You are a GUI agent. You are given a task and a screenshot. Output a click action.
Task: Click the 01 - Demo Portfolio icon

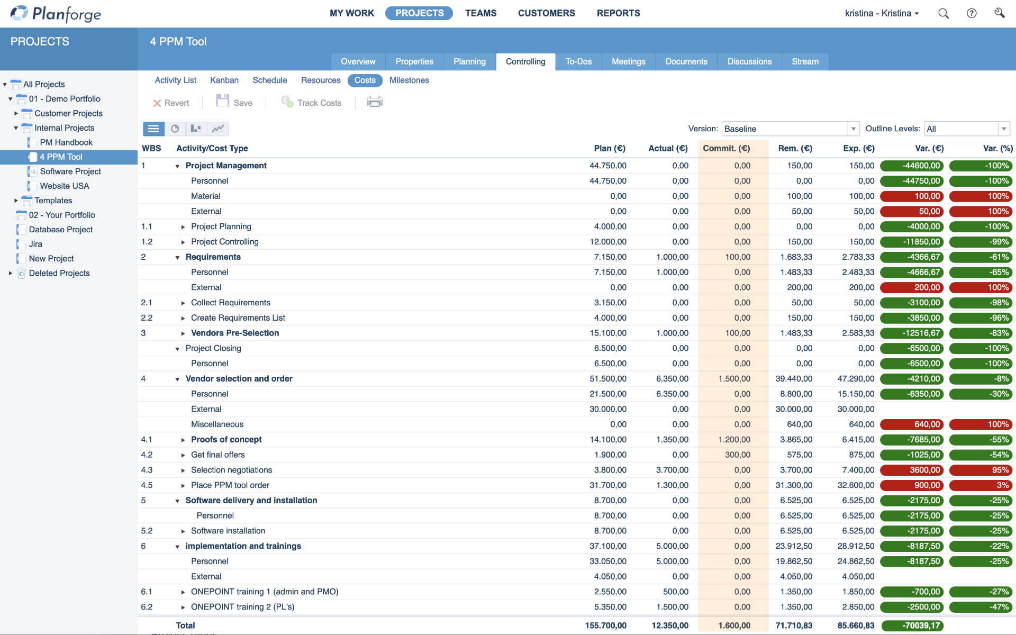tap(21, 99)
